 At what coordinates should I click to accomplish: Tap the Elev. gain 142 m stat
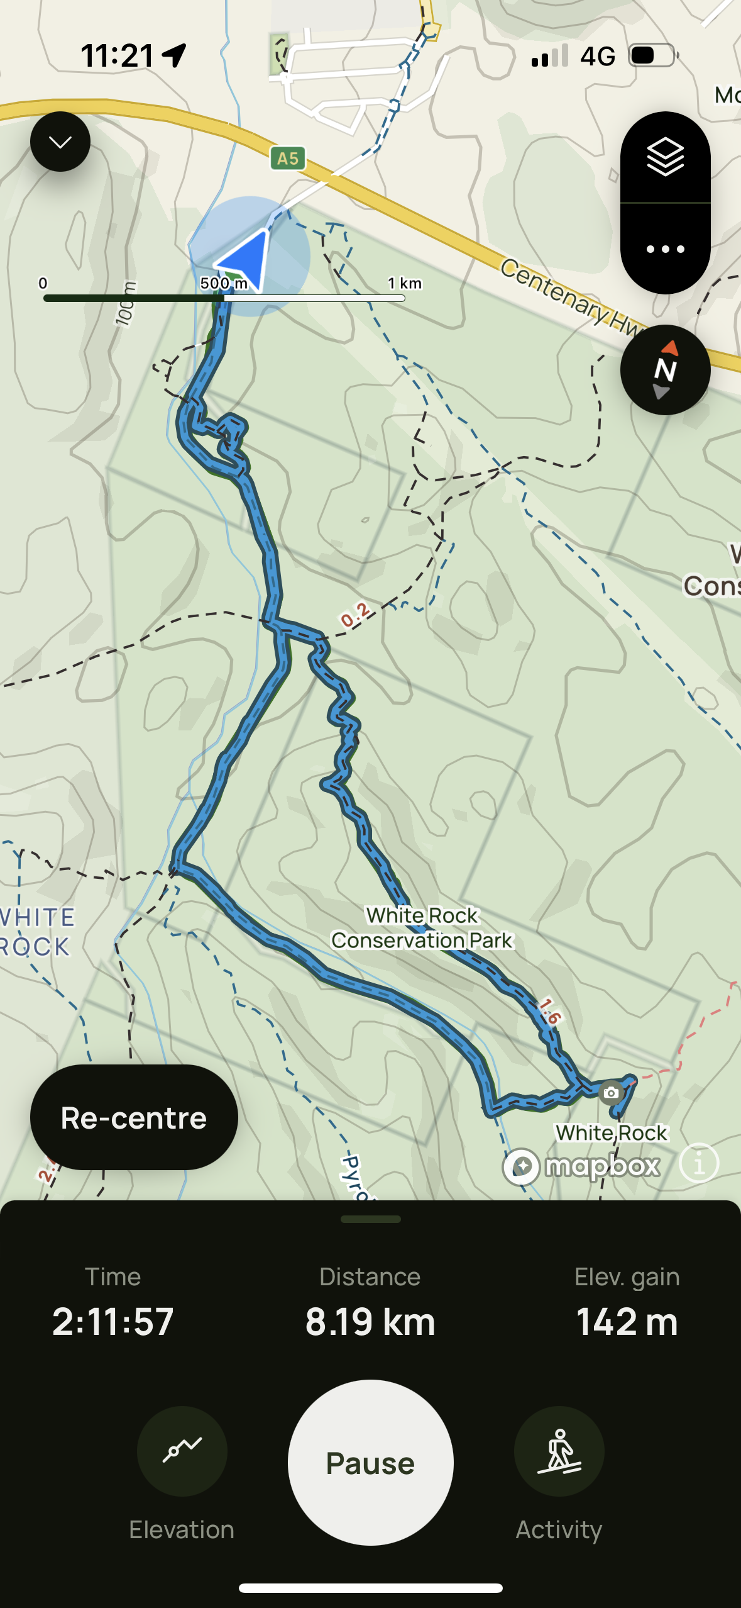pyautogui.click(x=627, y=1302)
